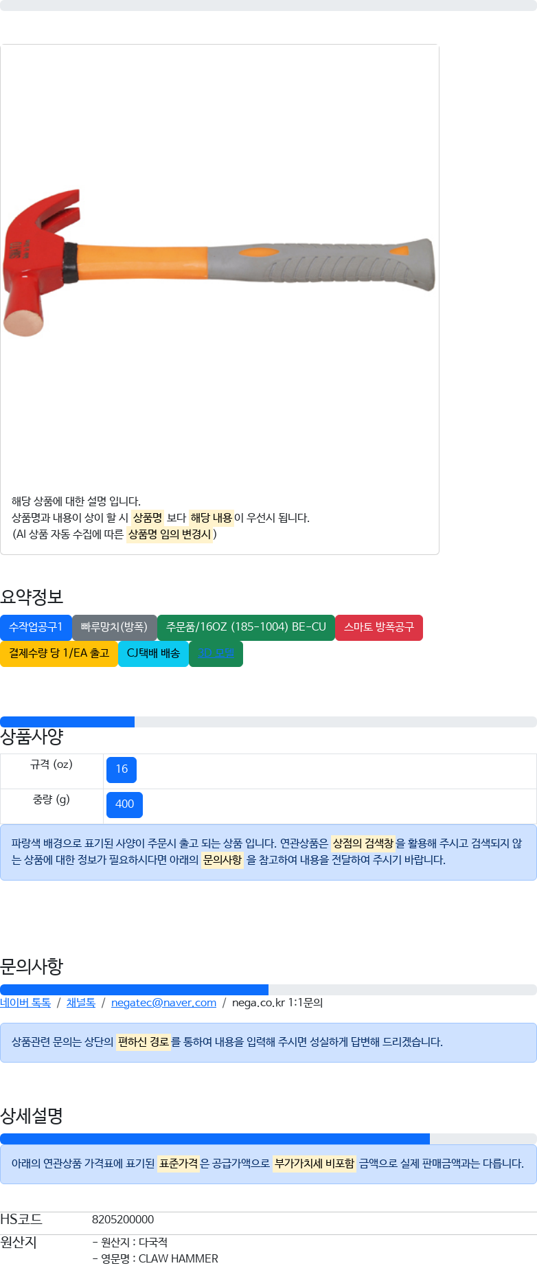Select the 400 gram weight value button
537x1268 pixels.
click(124, 804)
